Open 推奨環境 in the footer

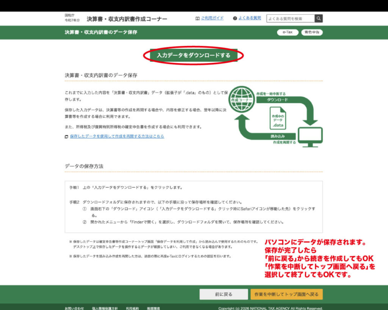pos(153,308)
